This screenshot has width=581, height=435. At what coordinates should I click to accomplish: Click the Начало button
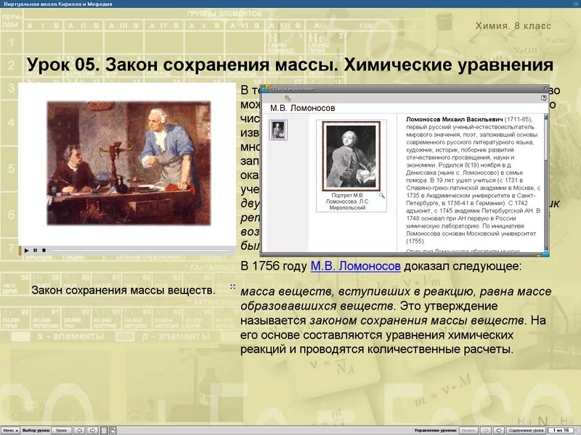click(x=468, y=430)
